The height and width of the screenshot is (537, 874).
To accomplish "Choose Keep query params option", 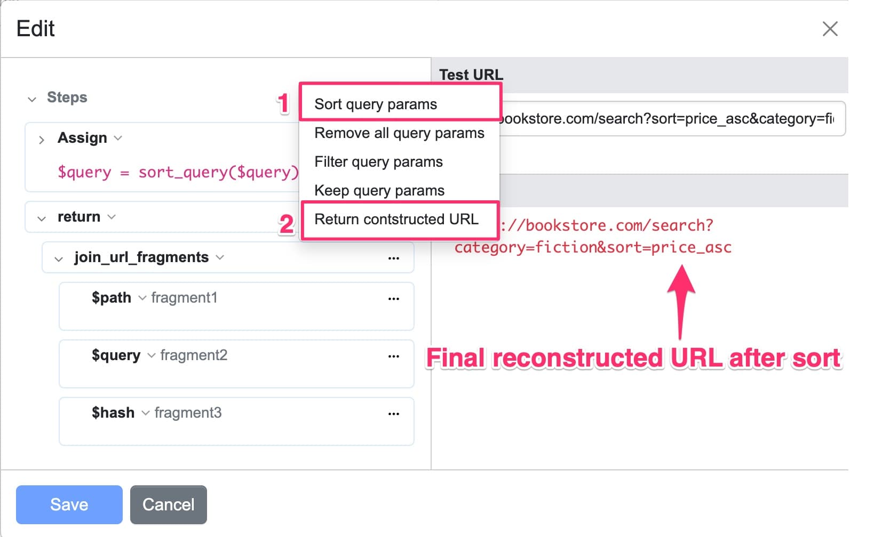I will 379,190.
